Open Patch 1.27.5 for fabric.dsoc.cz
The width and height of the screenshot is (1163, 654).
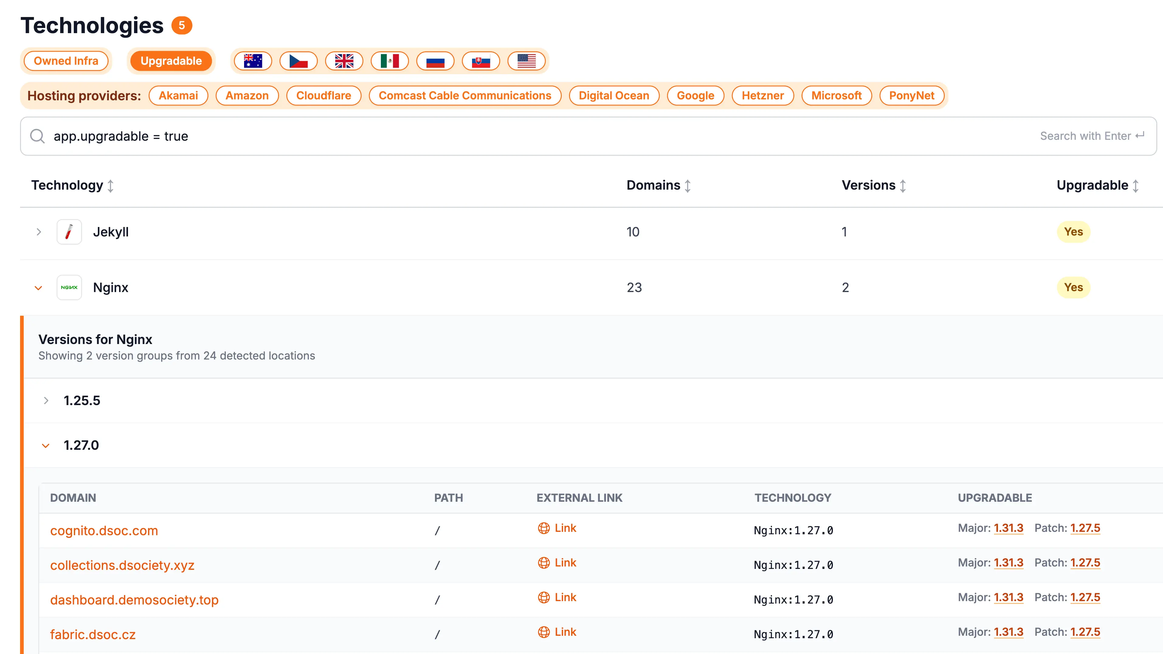coord(1085,632)
